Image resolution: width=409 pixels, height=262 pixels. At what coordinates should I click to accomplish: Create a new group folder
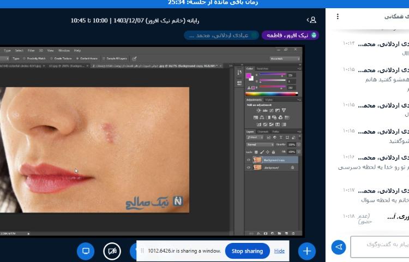[279, 234]
